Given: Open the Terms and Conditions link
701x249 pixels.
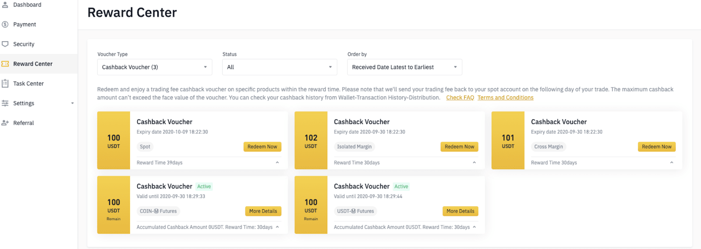Looking at the screenshot, I should (x=505, y=98).
